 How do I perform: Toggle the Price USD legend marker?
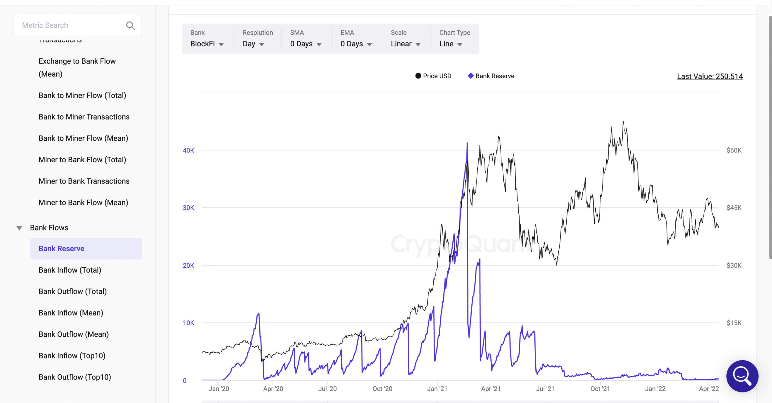point(418,76)
